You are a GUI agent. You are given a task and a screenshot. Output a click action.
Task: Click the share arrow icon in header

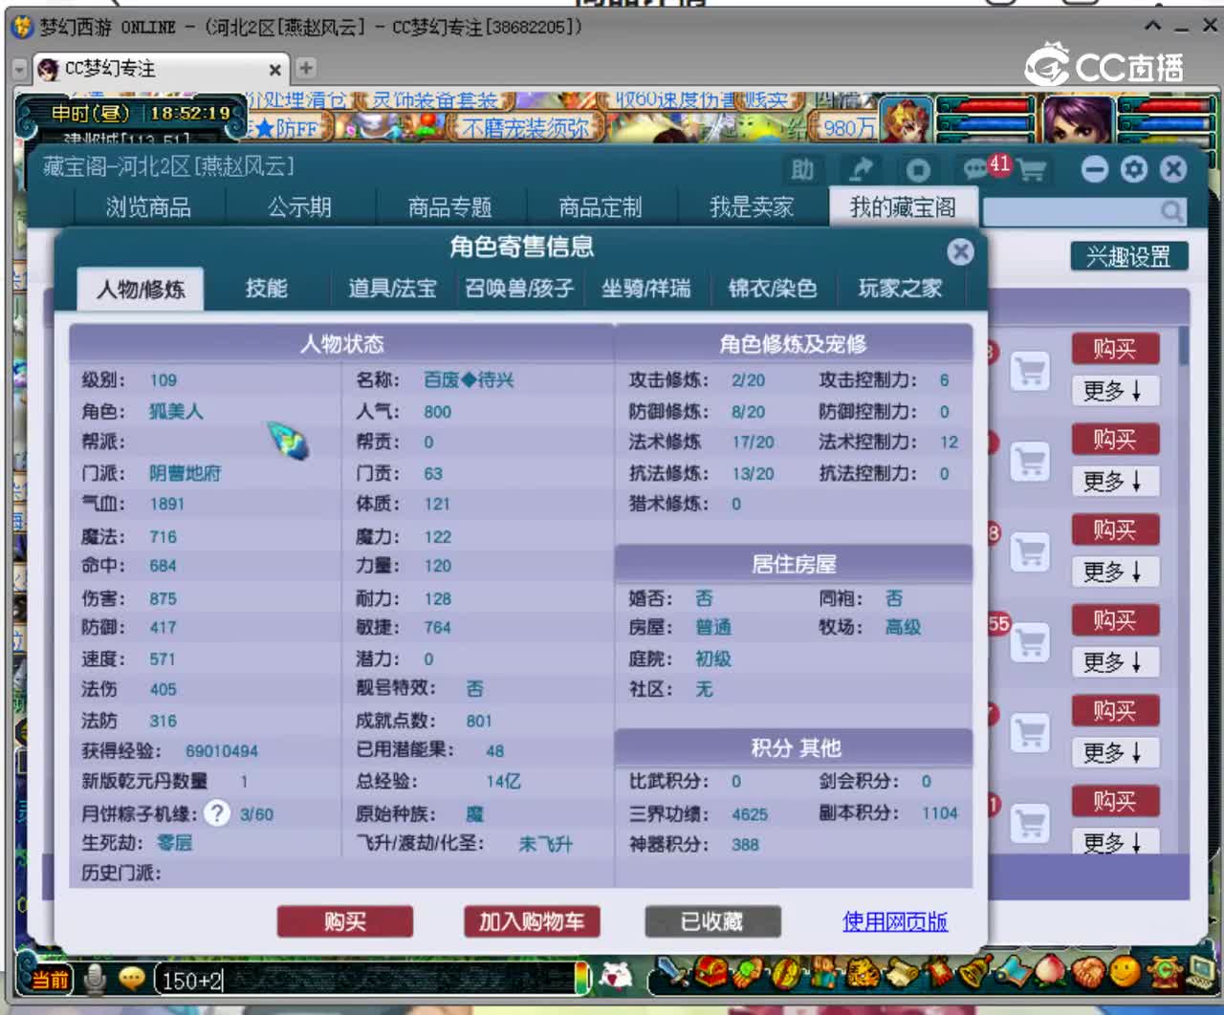tap(861, 170)
